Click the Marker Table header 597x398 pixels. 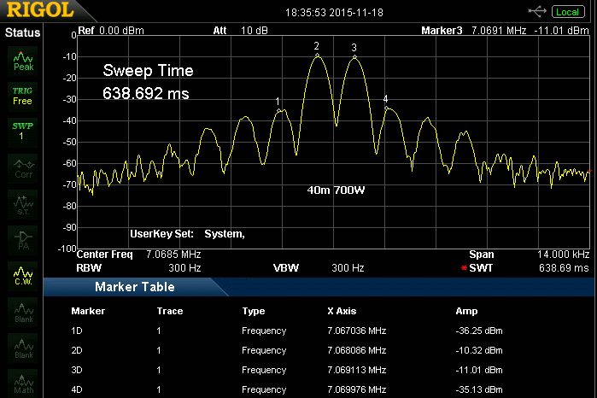point(128,287)
